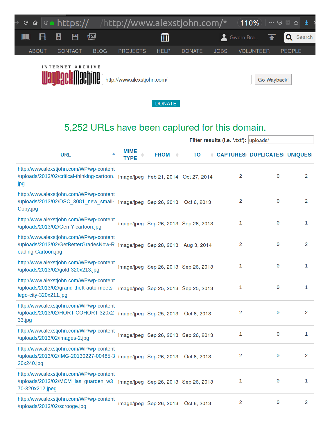Click the search magnifier icon
Viewport: 330px width, 424px height.
coord(289,37)
